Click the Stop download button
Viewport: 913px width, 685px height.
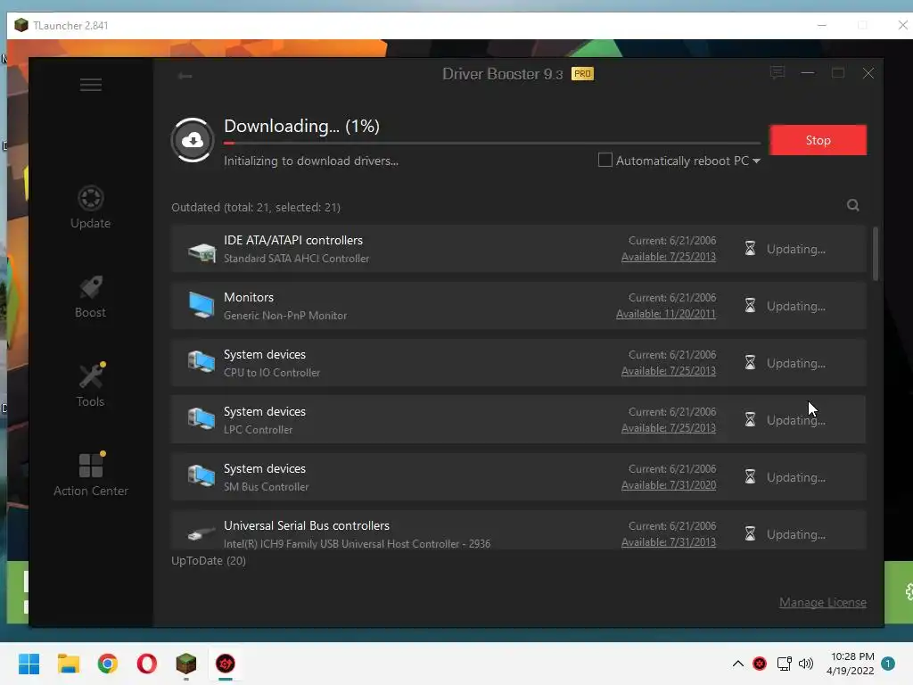pyautogui.click(x=818, y=140)
